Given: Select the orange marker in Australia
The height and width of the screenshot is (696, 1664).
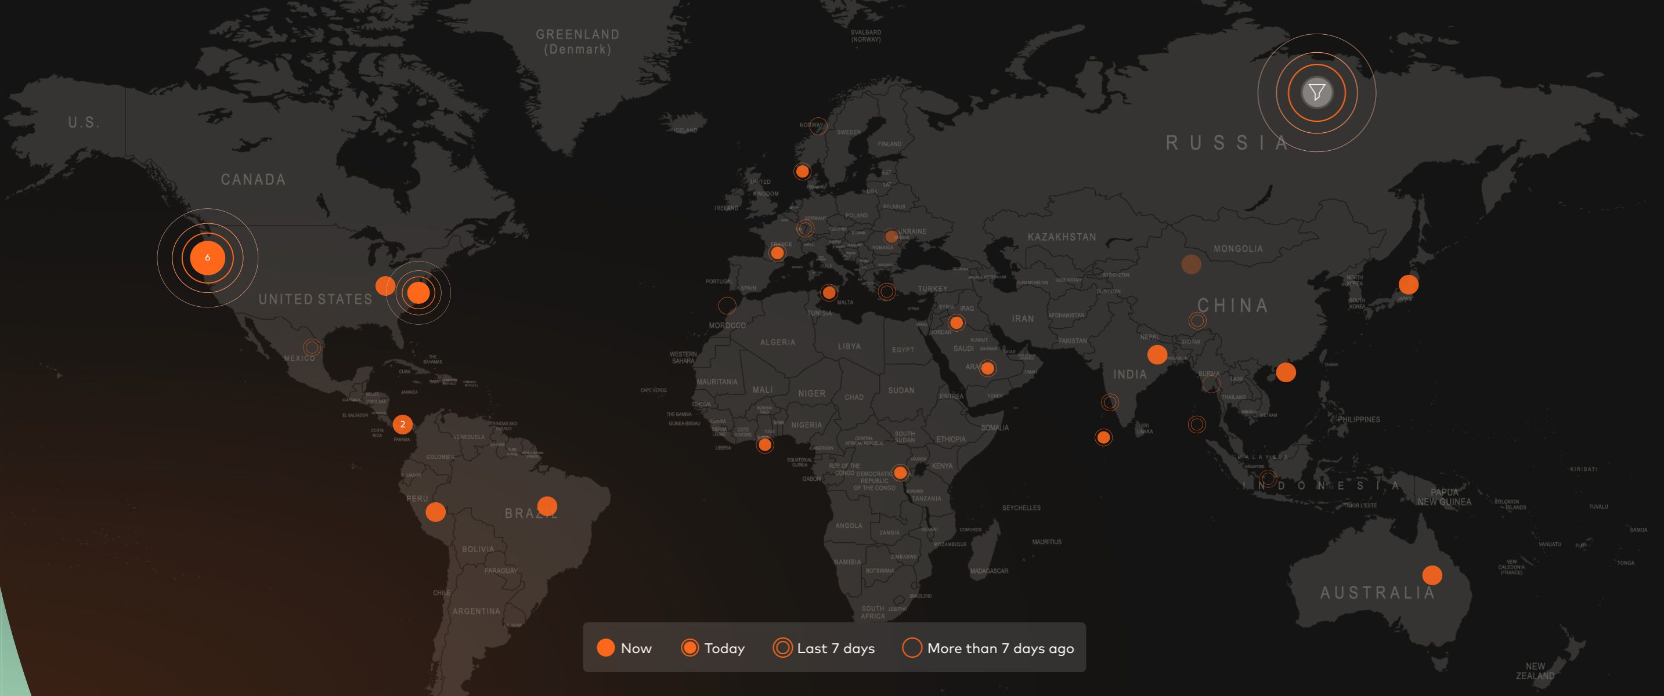Looking at the screenshot, I should pos(1432,575).
